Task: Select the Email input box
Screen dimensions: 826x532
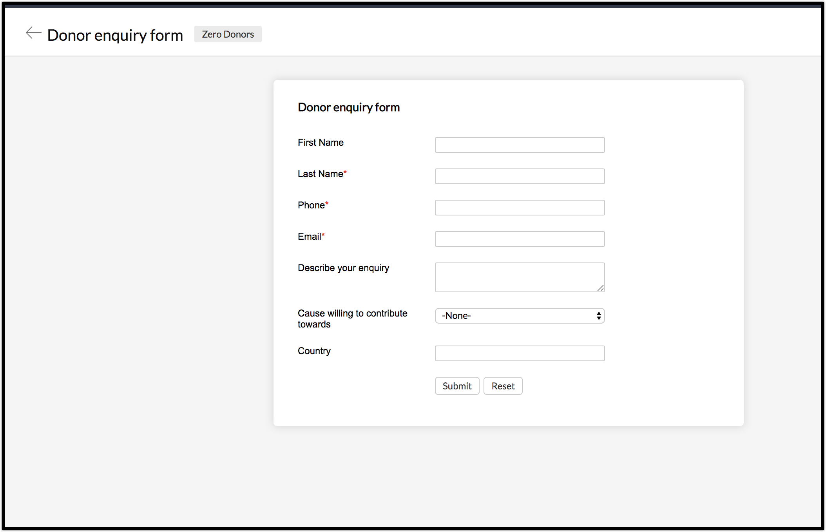Action: [519, 239]
